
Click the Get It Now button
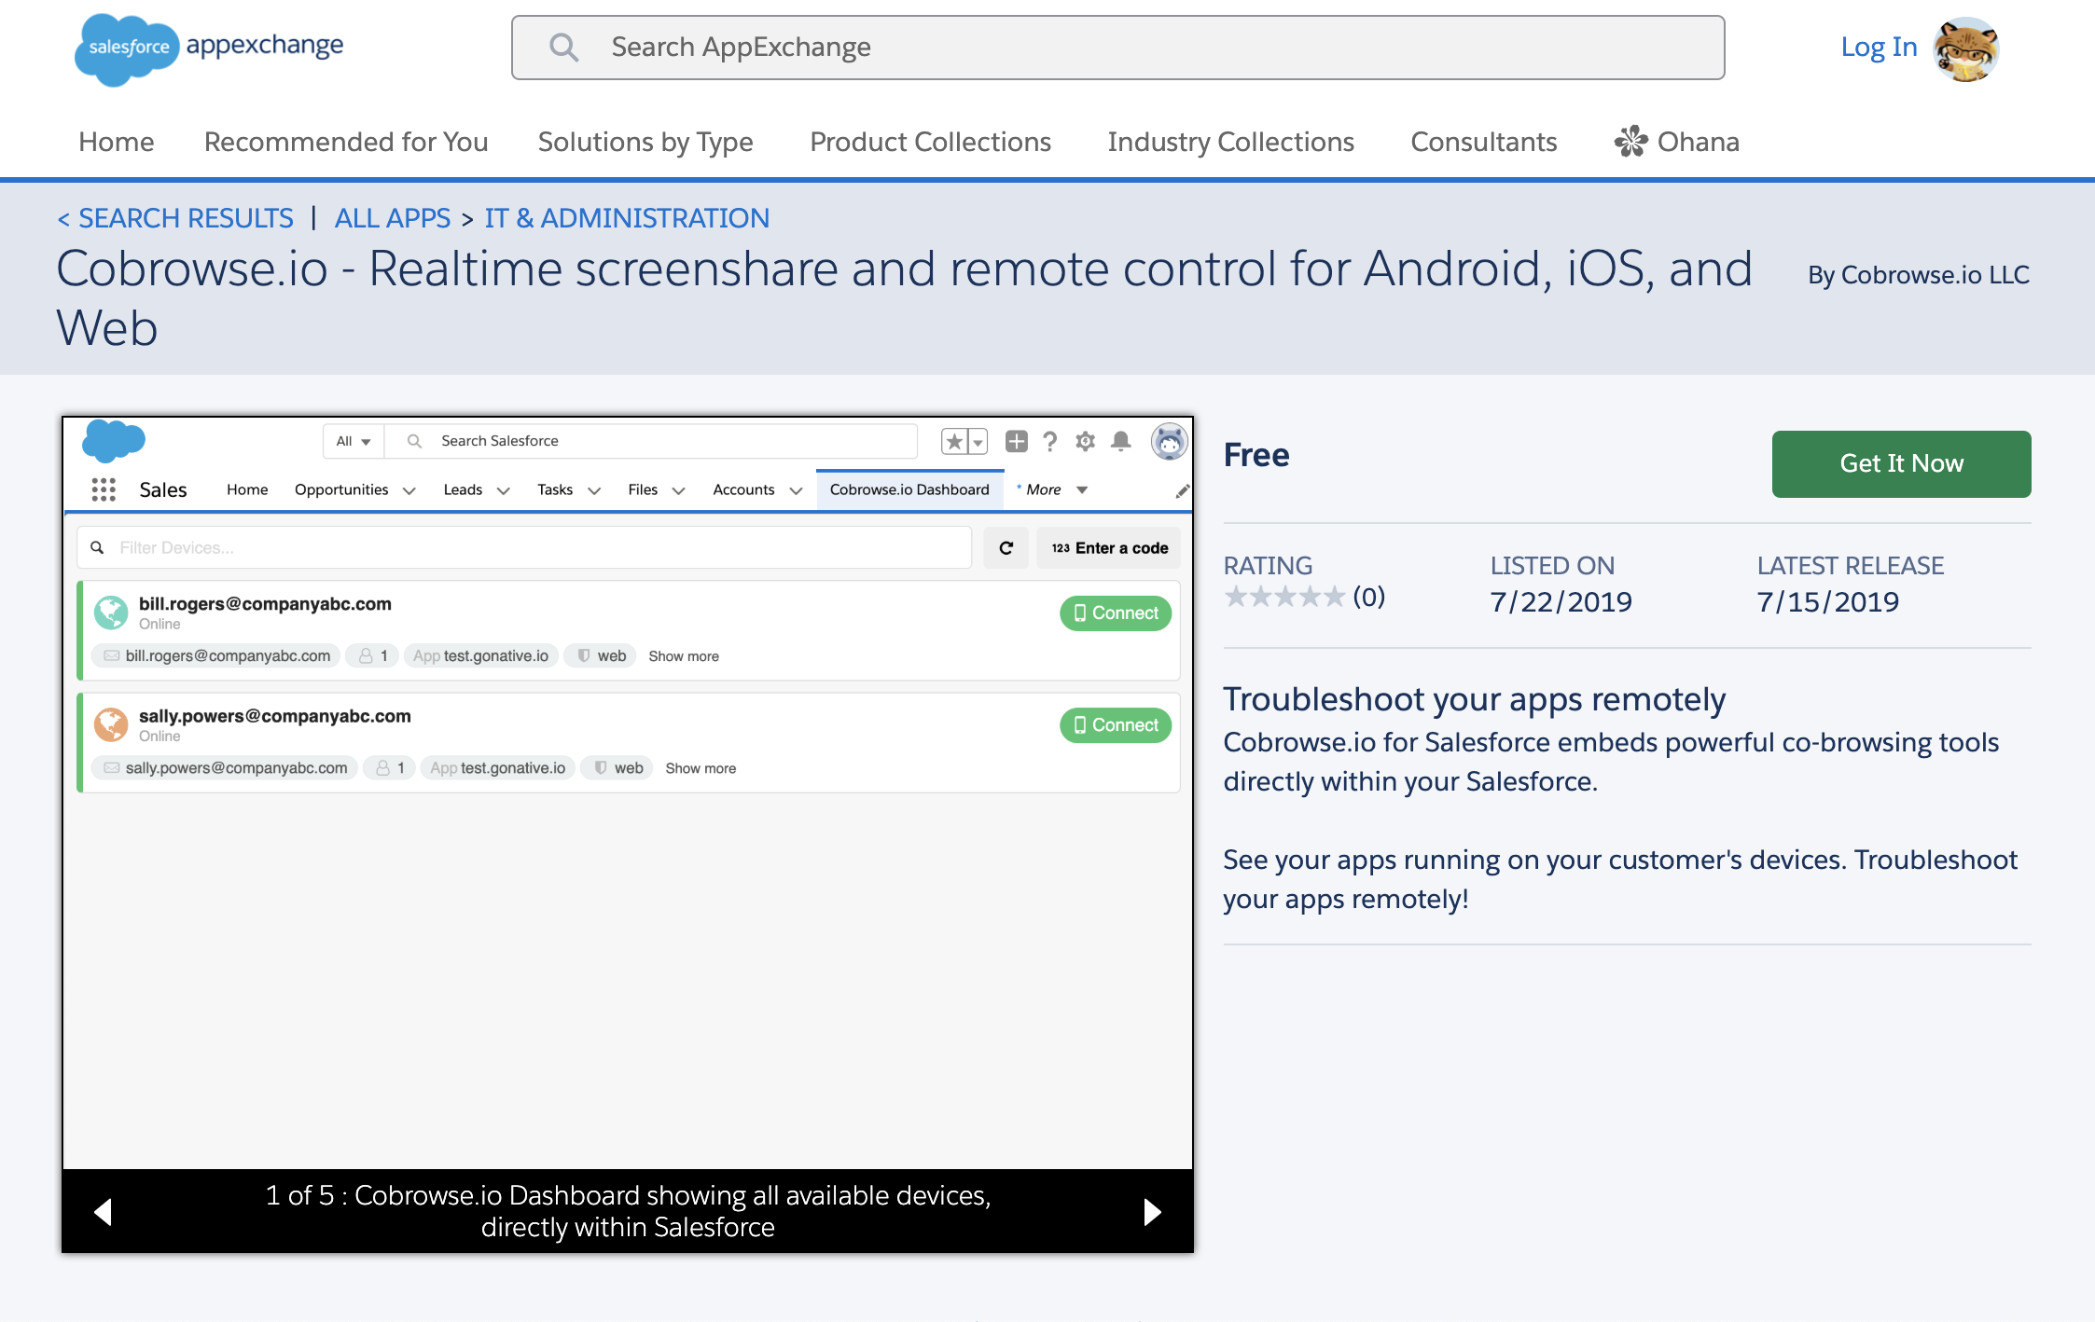tap(1901, 463)
